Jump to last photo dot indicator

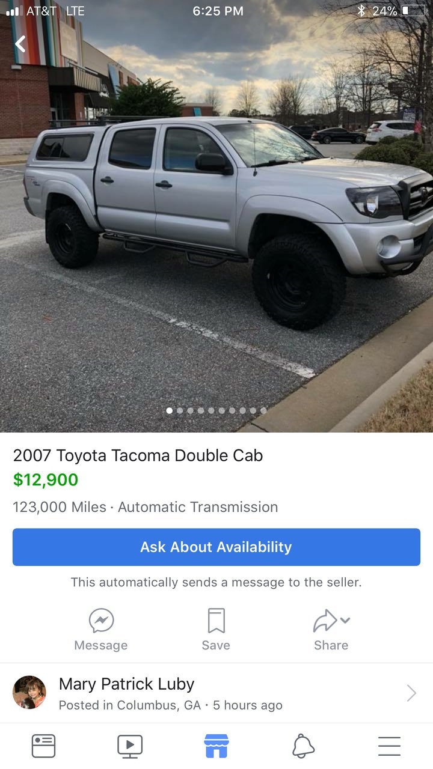[263, 410]
